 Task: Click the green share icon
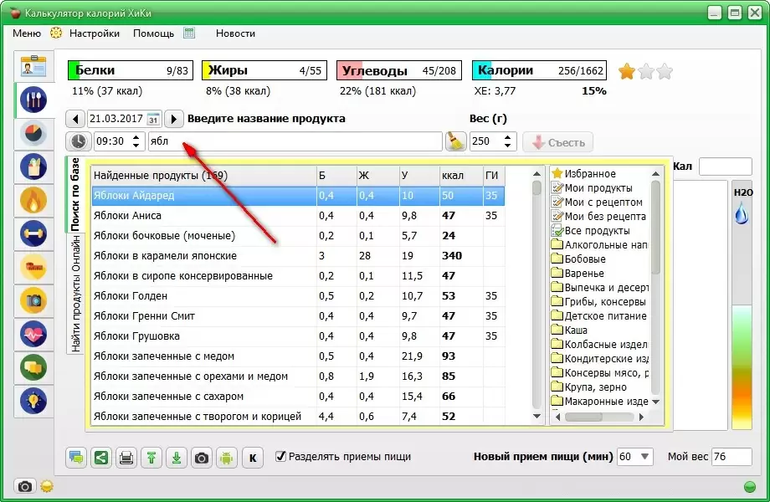[100, 458]
